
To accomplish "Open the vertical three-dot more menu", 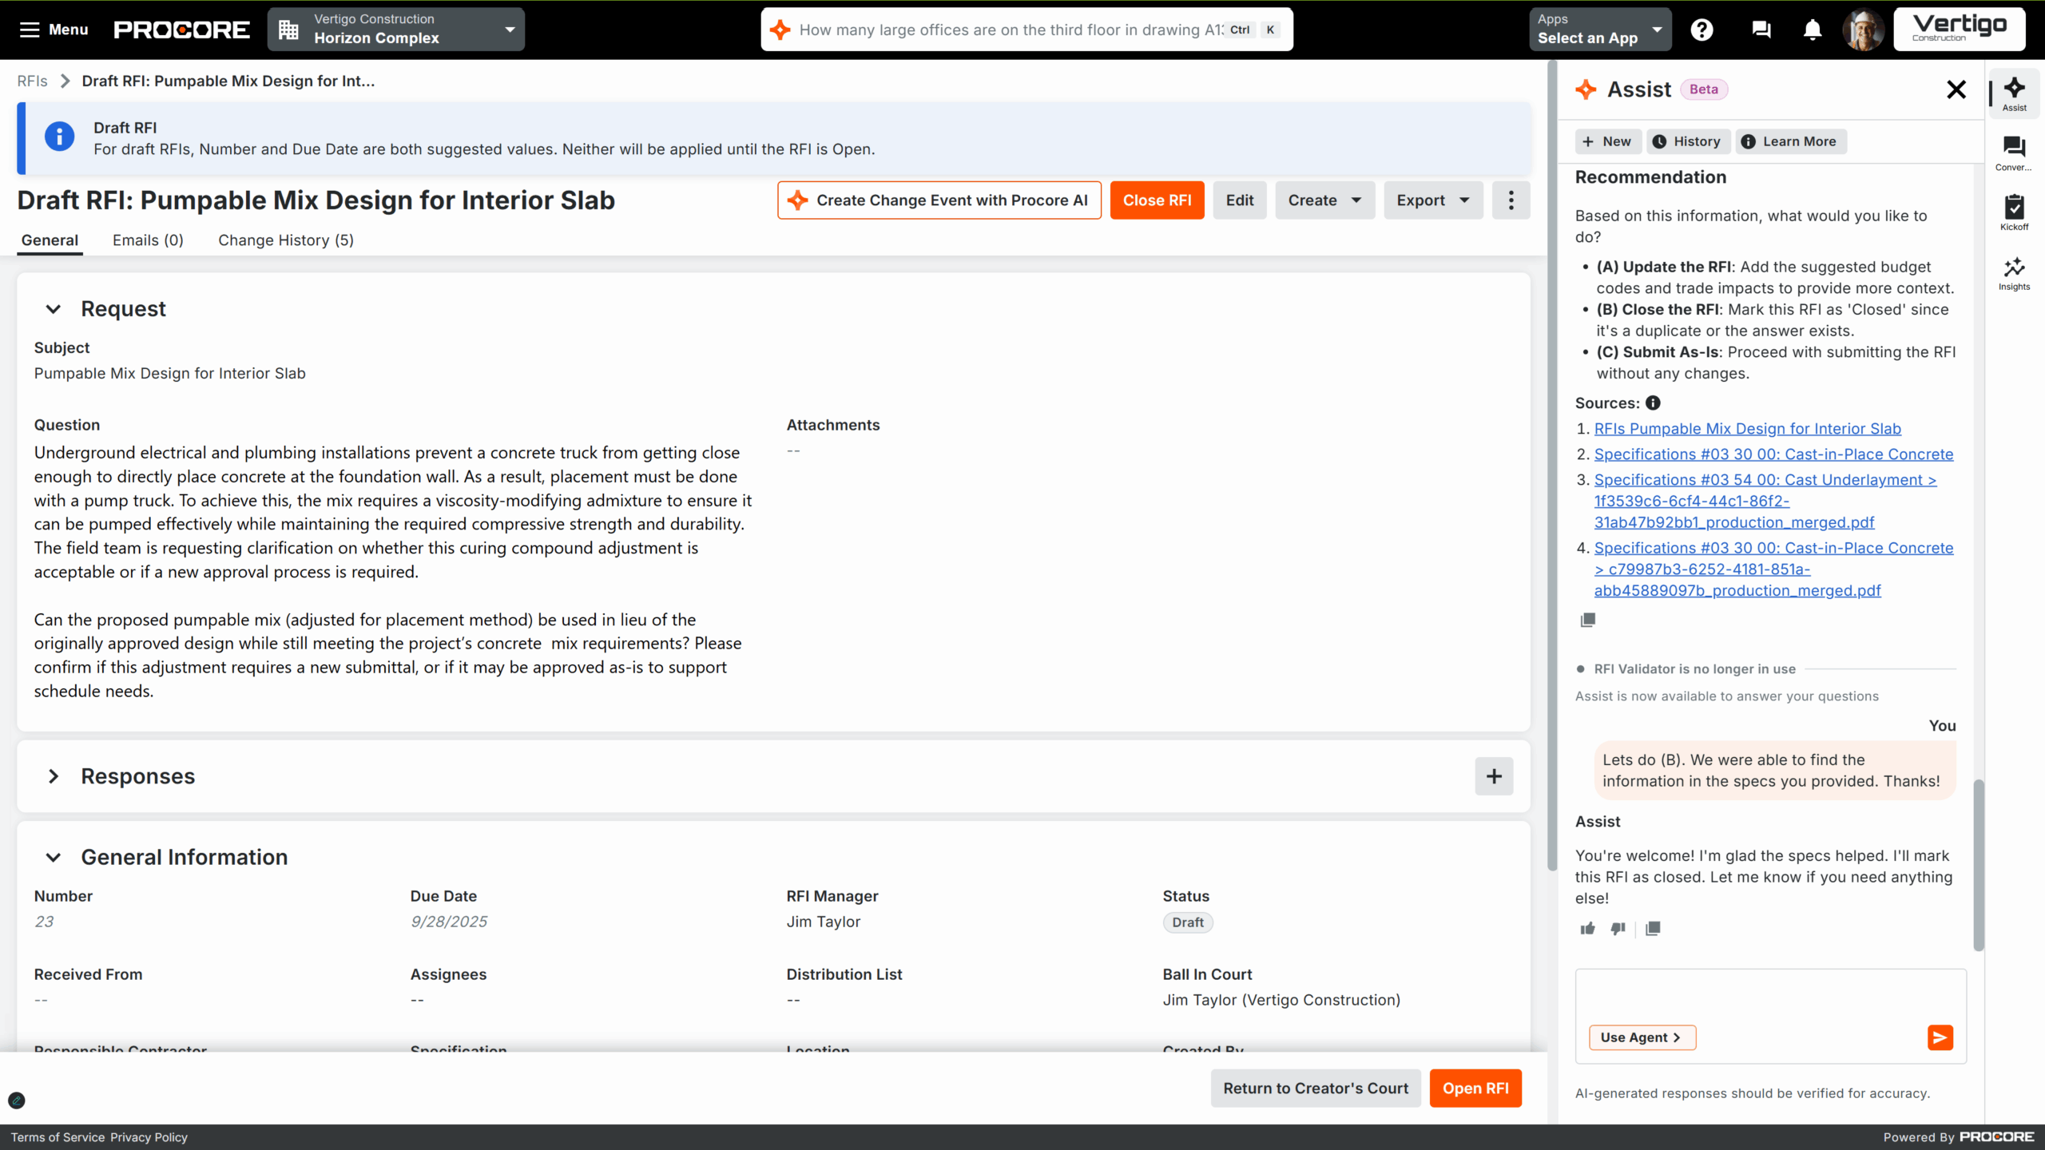I will 1510,200.
